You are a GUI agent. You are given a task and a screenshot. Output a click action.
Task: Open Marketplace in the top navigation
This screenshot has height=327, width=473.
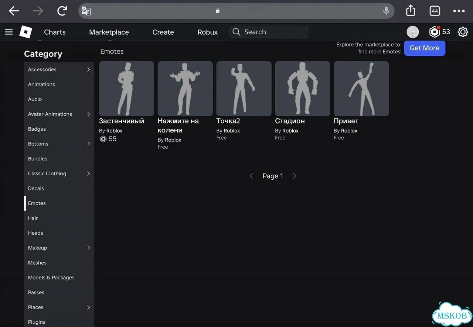click(x=109, y=32)
